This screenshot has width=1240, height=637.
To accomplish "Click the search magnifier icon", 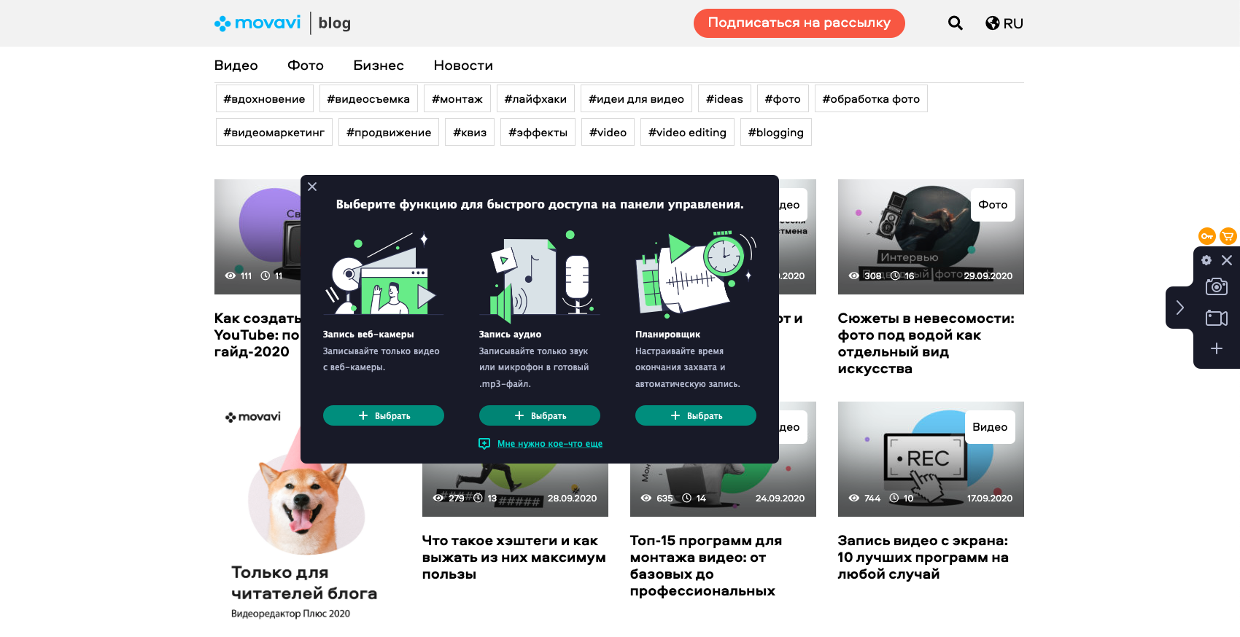I will point(955,23).
